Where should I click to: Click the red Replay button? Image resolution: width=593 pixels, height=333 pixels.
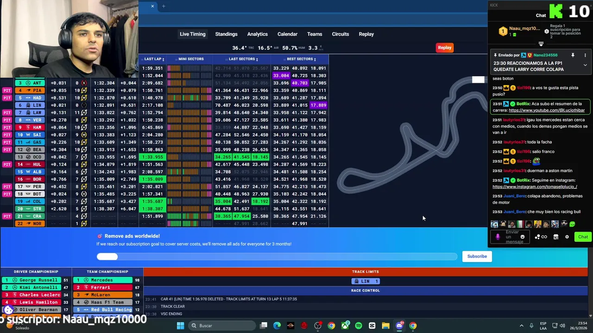coord(444,47)
